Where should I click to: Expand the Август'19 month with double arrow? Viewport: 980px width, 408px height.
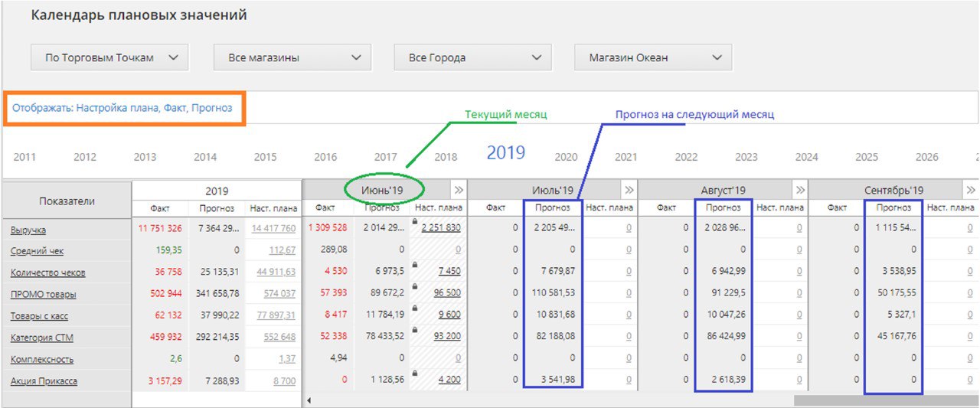[799, 190]
